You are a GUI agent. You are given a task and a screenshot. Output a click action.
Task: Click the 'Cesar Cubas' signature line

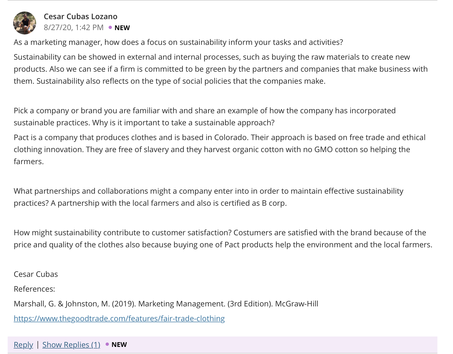coord(36,274)
